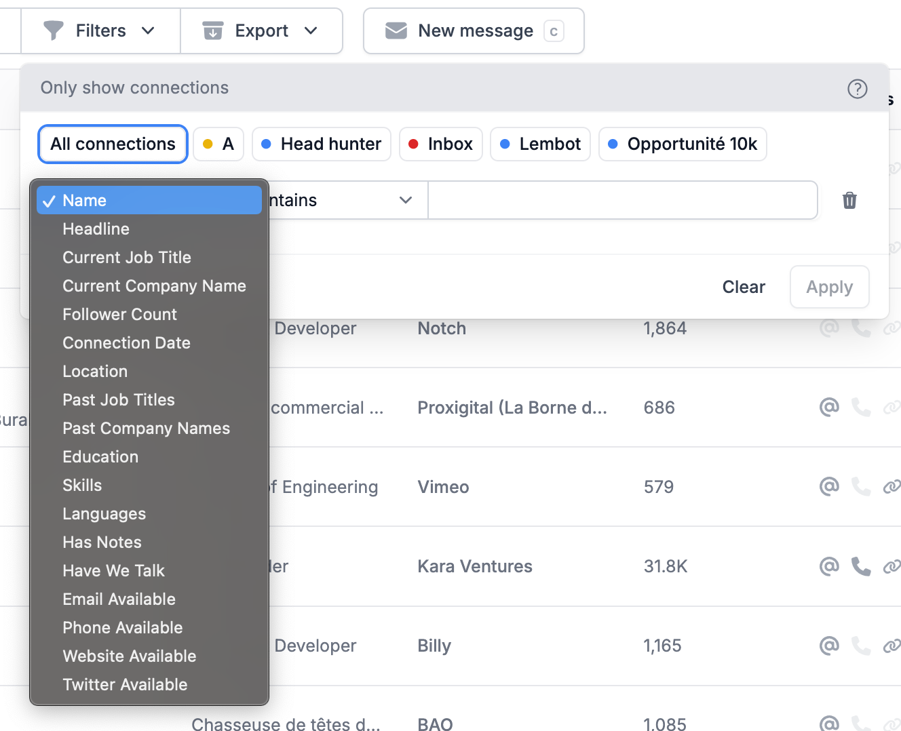The height and width of the screenshot is (731, 901).
Task: Click the Proxigital company cell
Action: (x=512, y=408)
